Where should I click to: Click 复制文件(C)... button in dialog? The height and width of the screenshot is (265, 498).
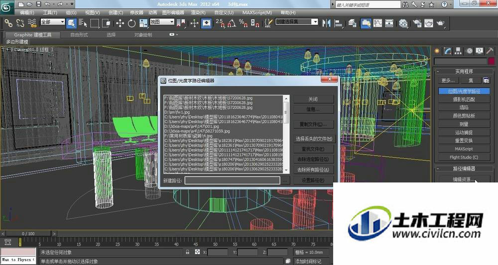(x=313, y=124)
